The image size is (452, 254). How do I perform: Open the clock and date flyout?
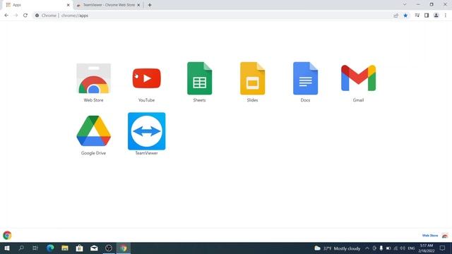tap(427, 248)
